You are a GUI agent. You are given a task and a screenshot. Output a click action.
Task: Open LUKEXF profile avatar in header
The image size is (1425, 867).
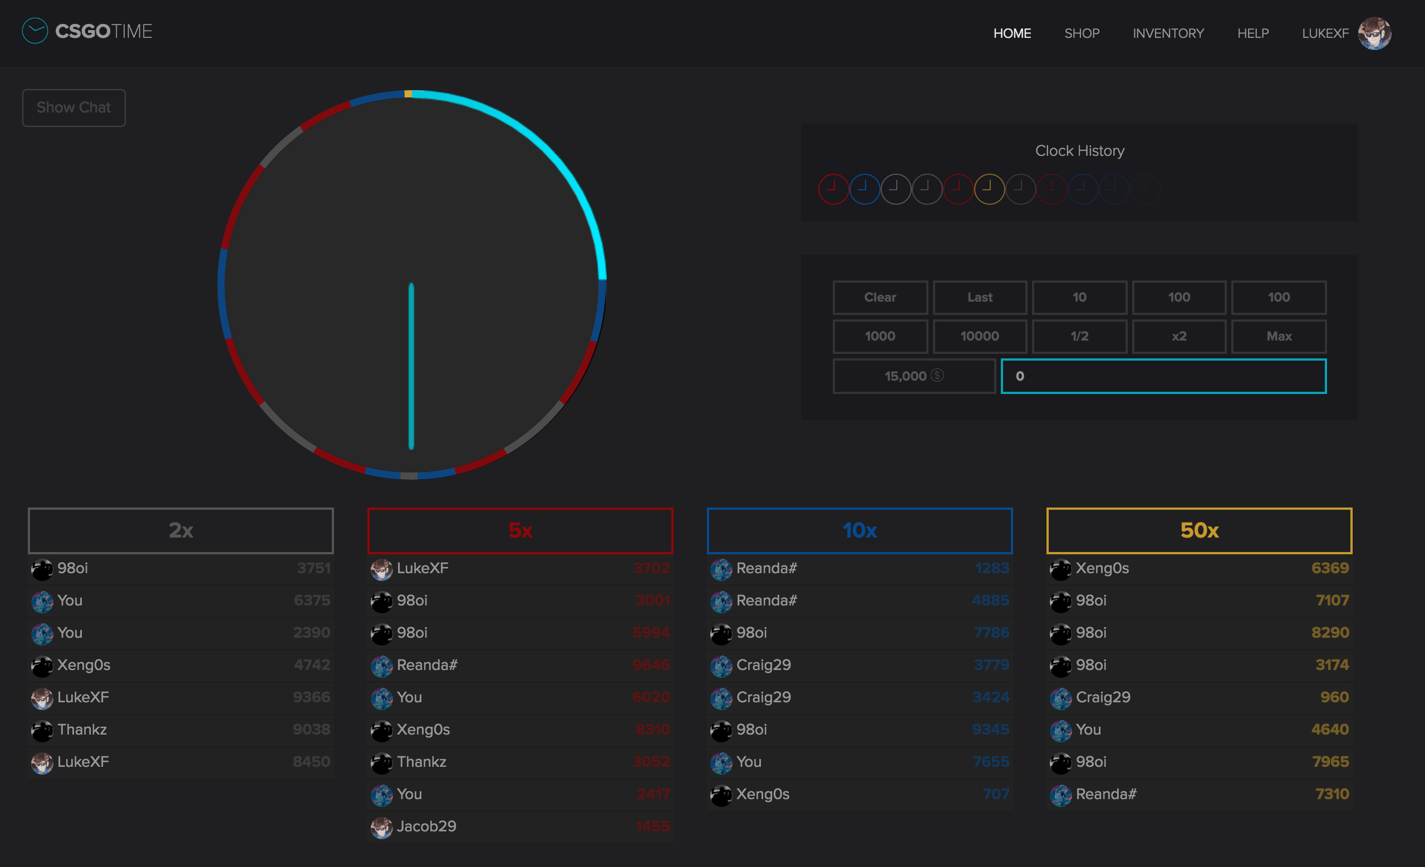point(1374,33)
